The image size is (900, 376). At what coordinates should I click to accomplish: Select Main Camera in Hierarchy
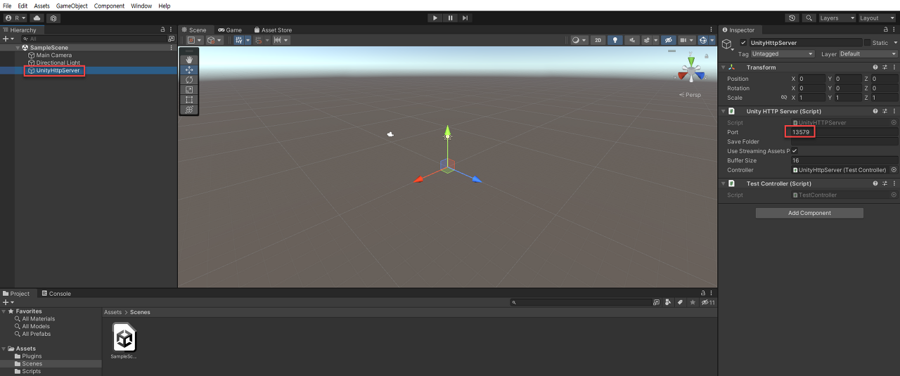tap(53, 55)
